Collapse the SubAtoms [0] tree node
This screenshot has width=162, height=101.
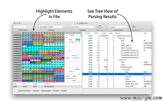[120, 67]
